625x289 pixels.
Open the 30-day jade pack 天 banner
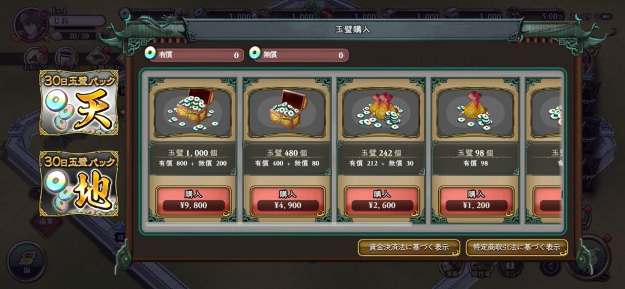pos(79,103)
